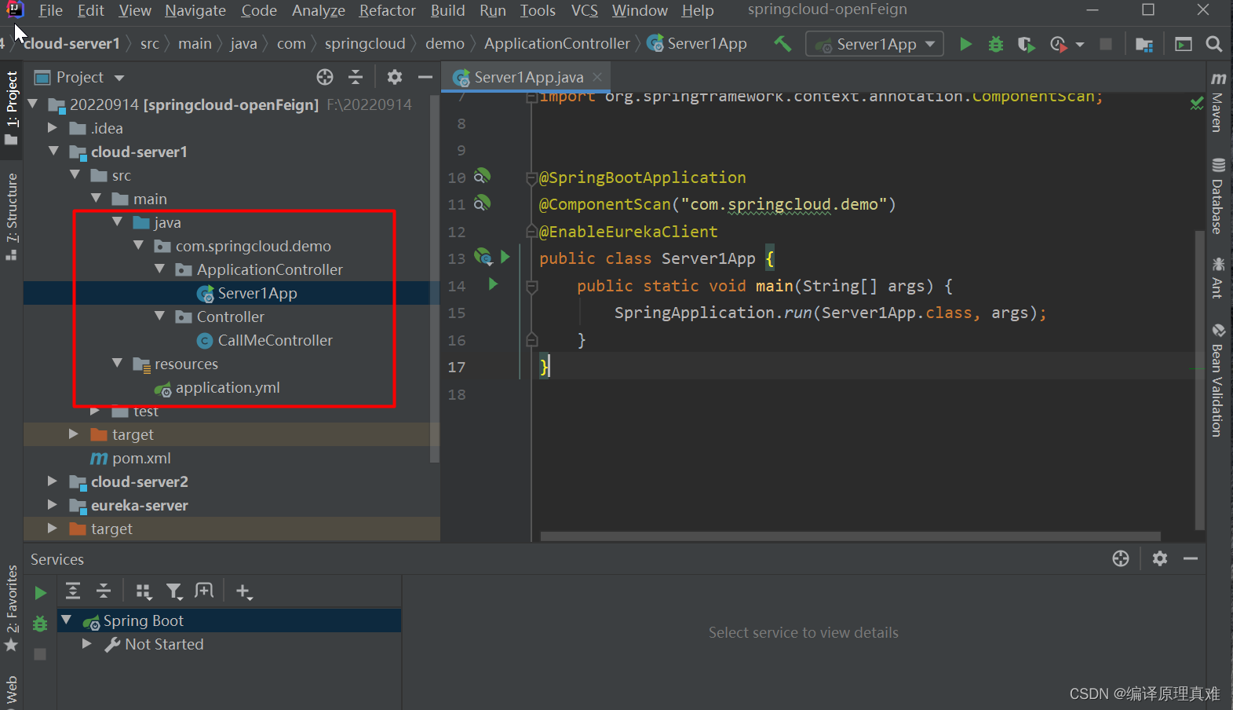The image size is (1233, 710).
Task: Open Project panel settings gear
Action: tap(395, 77)
